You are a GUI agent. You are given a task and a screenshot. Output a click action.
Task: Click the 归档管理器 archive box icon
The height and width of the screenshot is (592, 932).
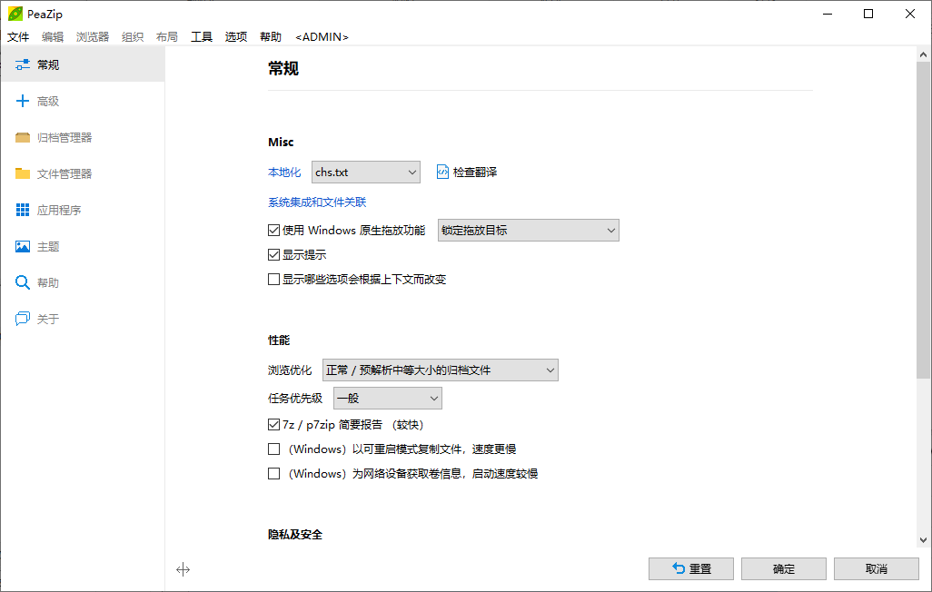(23, 137)
